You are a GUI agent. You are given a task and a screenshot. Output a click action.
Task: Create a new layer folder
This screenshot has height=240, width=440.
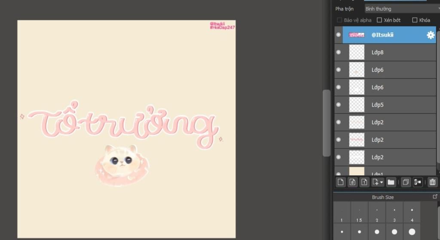click(x=391, y=182)
